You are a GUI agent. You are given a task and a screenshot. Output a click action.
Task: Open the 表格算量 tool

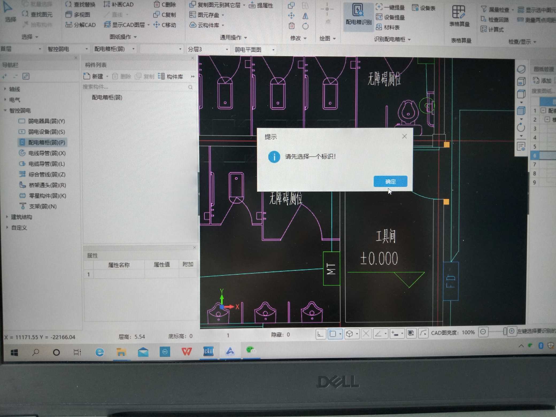459,16
